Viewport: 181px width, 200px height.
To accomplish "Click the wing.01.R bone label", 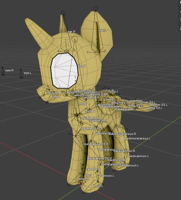I will (92, 97).
